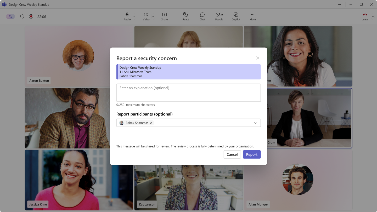
Task: Click the 0/250 maximum characters counter
Action: pos(136,105)
